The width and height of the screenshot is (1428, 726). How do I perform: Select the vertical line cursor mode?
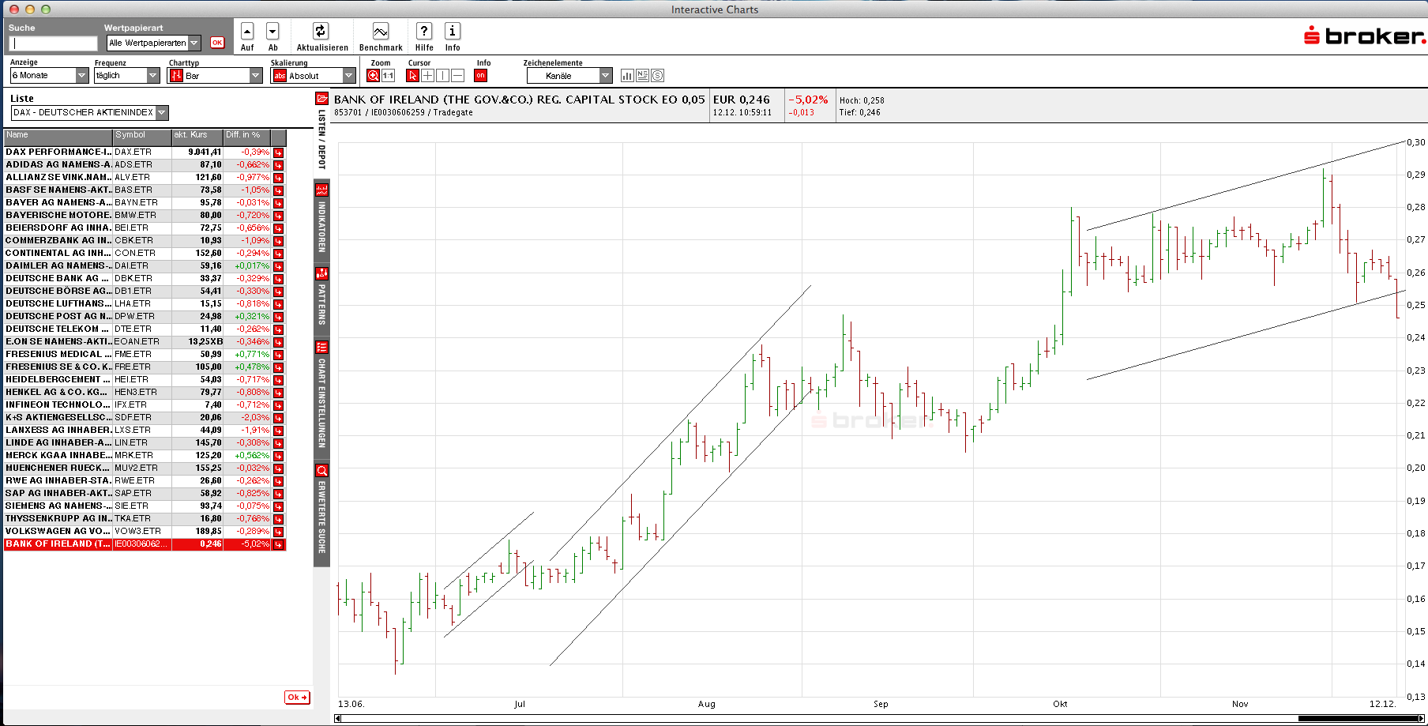[442, 76]
